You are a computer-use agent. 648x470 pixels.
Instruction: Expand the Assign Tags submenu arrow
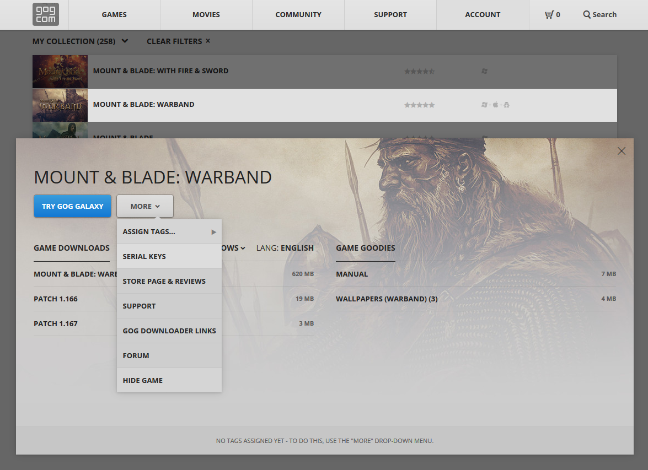(213, 232)
